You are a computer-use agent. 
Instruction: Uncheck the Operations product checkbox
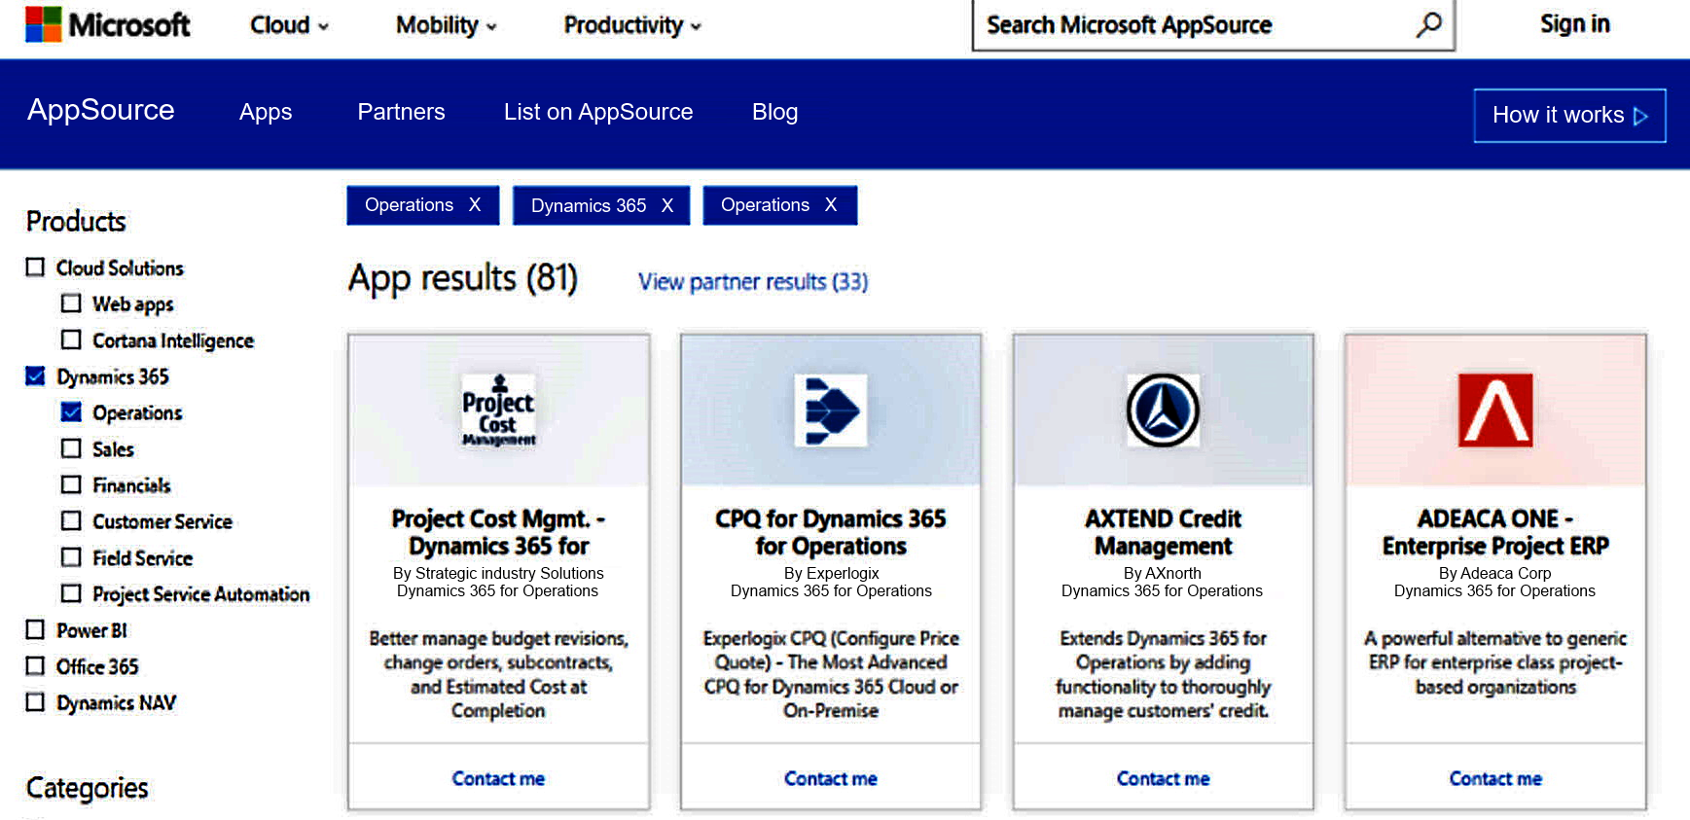click(71, 412)
